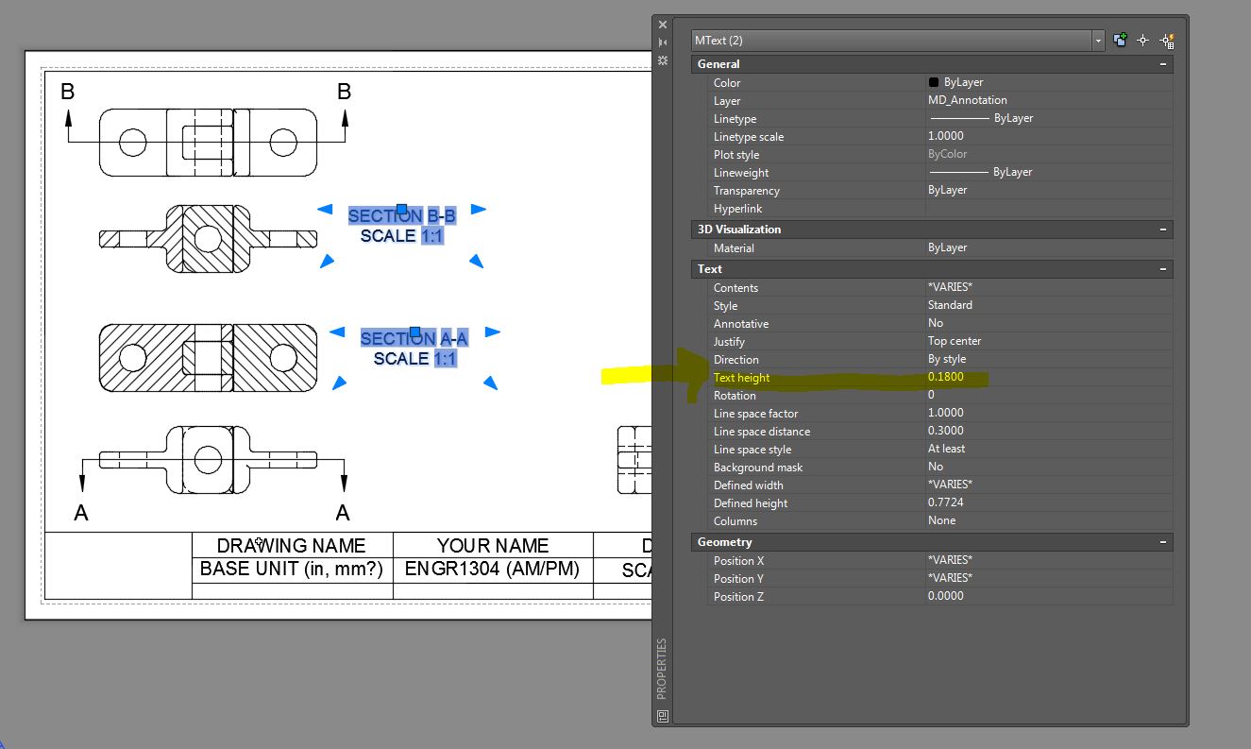Click the YOUR NAME title block text
This screenshot has height=749, width=1251.
coord(493,546)
